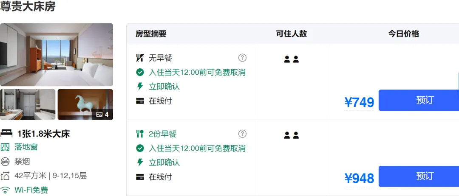This screenshot has width=459, height=196.
Task: Book the ¥948 room with breakfast
Action: [419, 176]
